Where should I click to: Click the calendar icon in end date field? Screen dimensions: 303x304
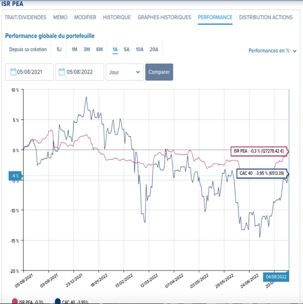(62, 72)
